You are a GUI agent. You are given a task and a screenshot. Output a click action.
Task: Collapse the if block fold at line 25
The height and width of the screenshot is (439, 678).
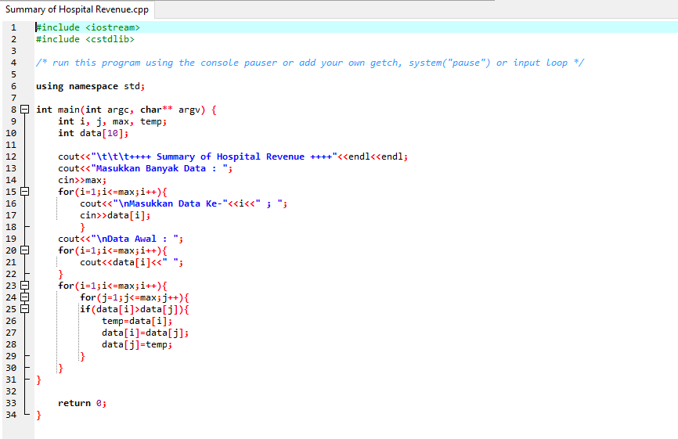[x=25, y=309]
